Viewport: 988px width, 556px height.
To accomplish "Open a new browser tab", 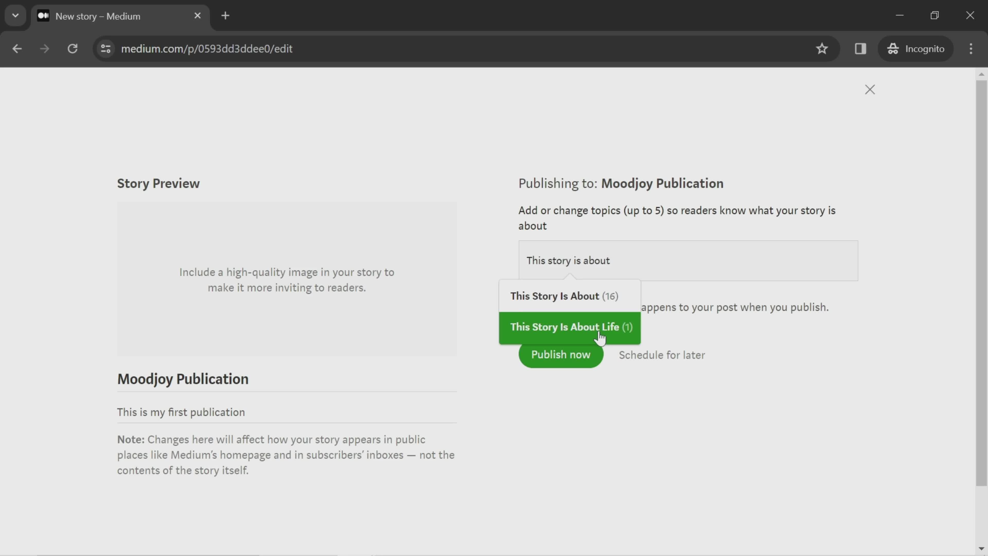I will pos(226,16).
